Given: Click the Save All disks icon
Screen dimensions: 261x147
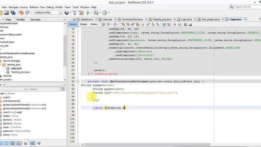Looking at the screenshot, I should (13, 13).
